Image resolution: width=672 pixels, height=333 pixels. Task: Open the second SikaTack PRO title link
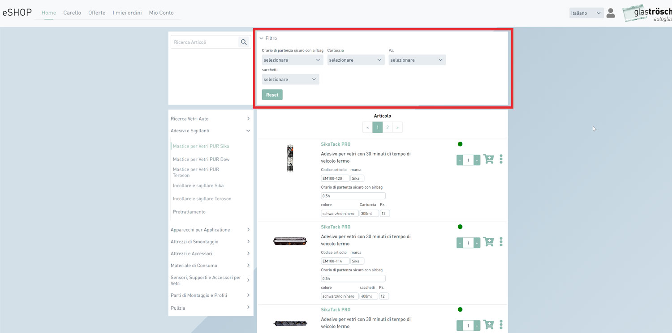[x=336, y=227]
